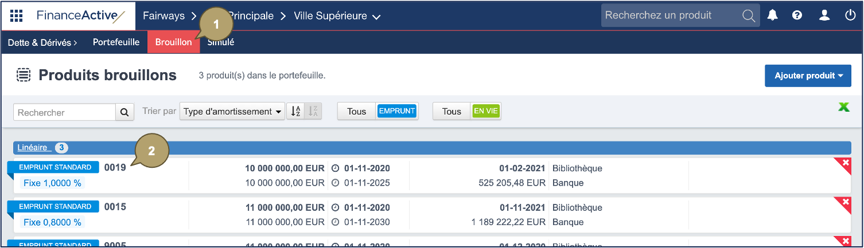Collapse the Linéaire group link
This screenshot has height=248, width=864.
33,148
